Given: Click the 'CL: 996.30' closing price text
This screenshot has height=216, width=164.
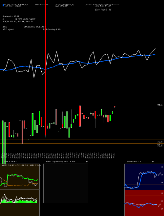Looking at the screenshot, I should point(61,6).
